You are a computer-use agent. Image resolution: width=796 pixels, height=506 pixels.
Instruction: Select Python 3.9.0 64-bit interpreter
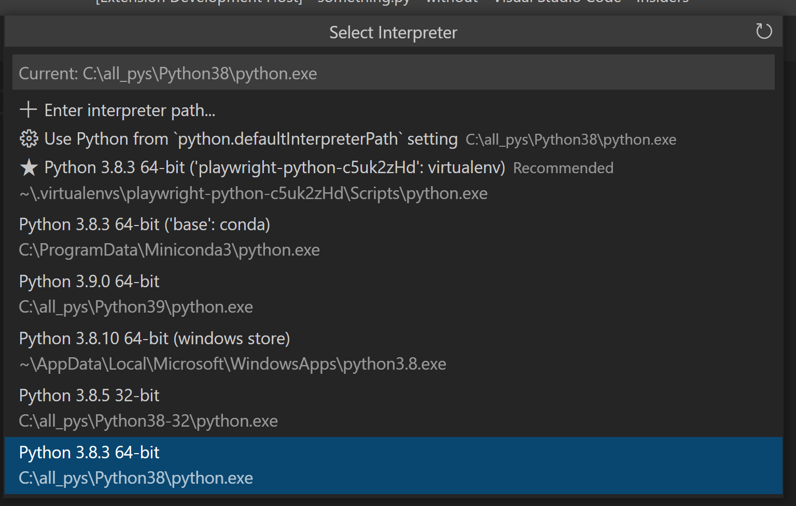[x=89, y=280]
